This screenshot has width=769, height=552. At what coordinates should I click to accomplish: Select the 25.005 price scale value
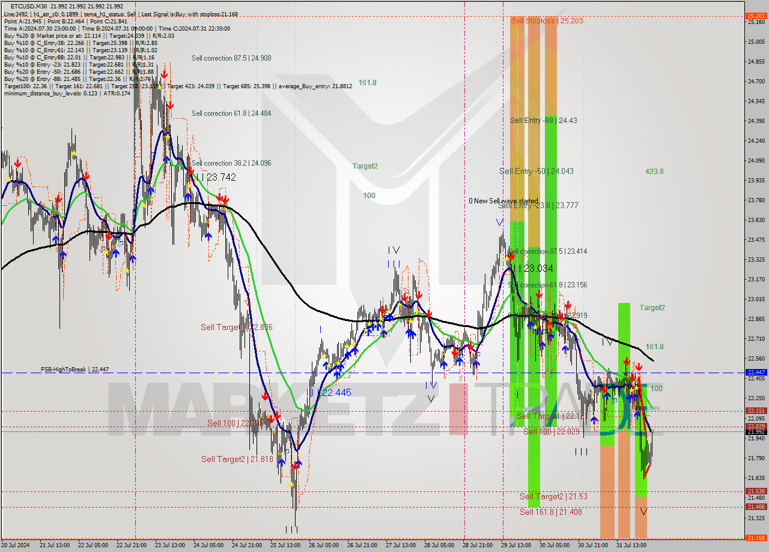pyautogui.click(x=755, y=41)
